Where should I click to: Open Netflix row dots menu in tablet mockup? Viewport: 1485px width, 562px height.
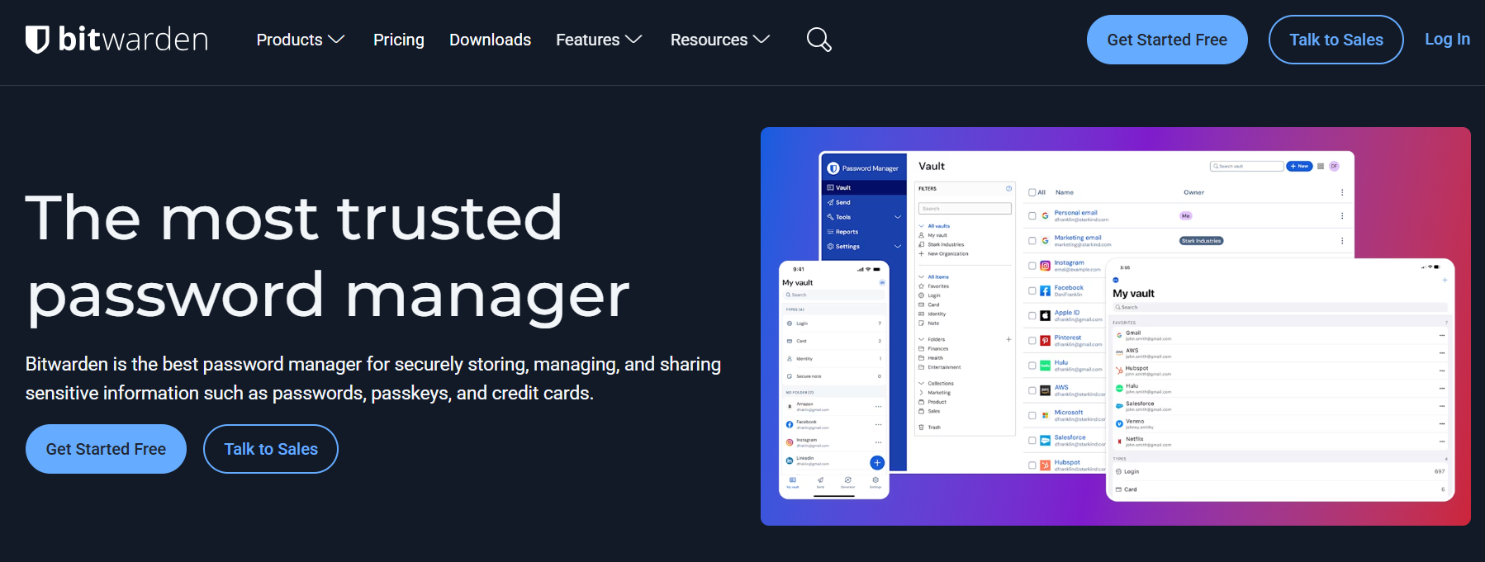(x=1442, y=442)
